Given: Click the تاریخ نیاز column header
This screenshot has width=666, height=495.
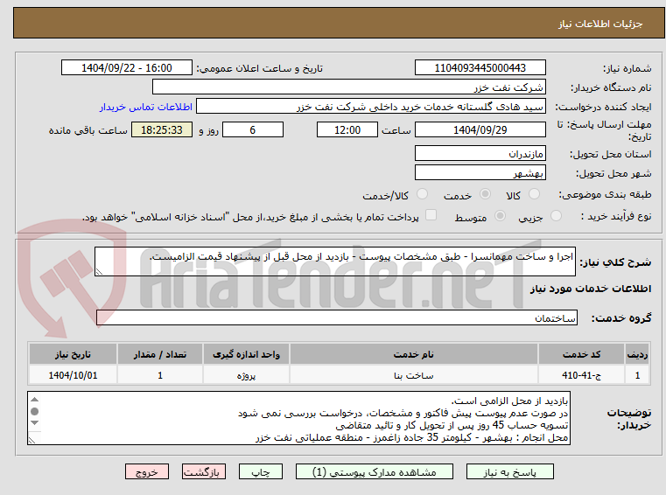Looking at the screenshot, I should (73, 354).
